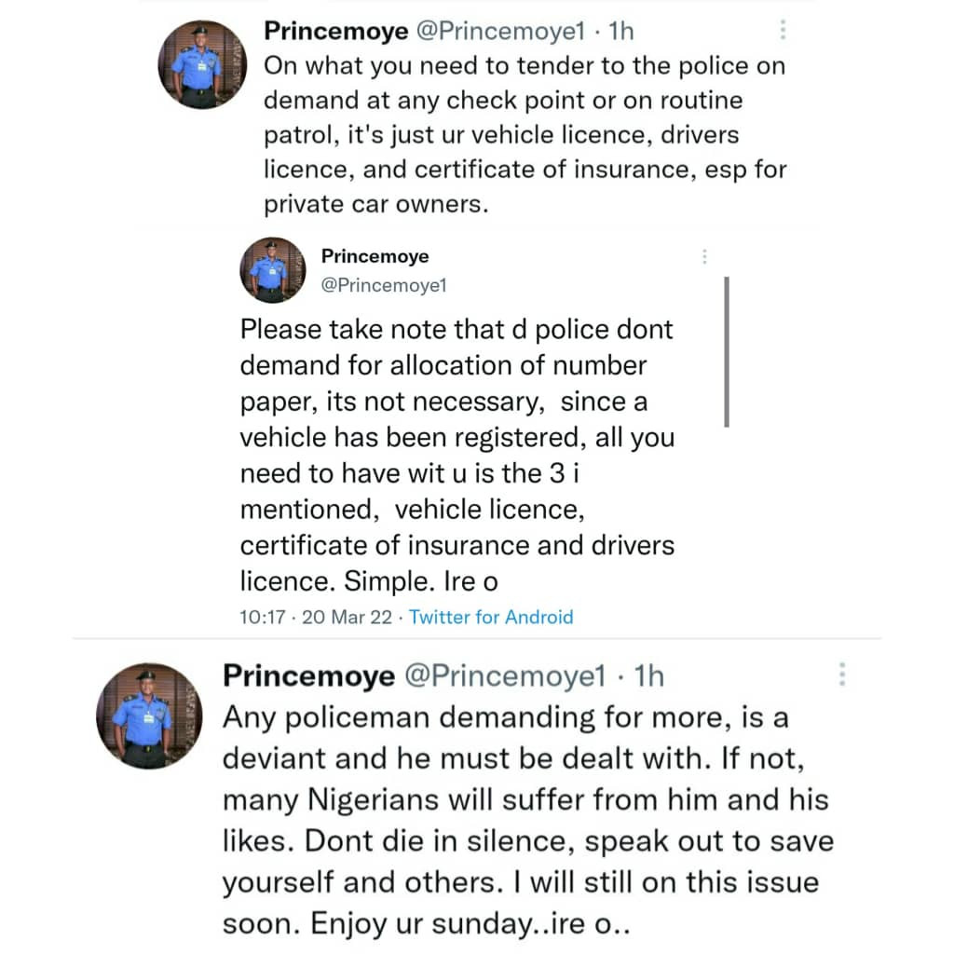Open the three-dot menu on the quoted tweet
The height and width of the screenshot is (954, 954).
[x=705, y=256]
